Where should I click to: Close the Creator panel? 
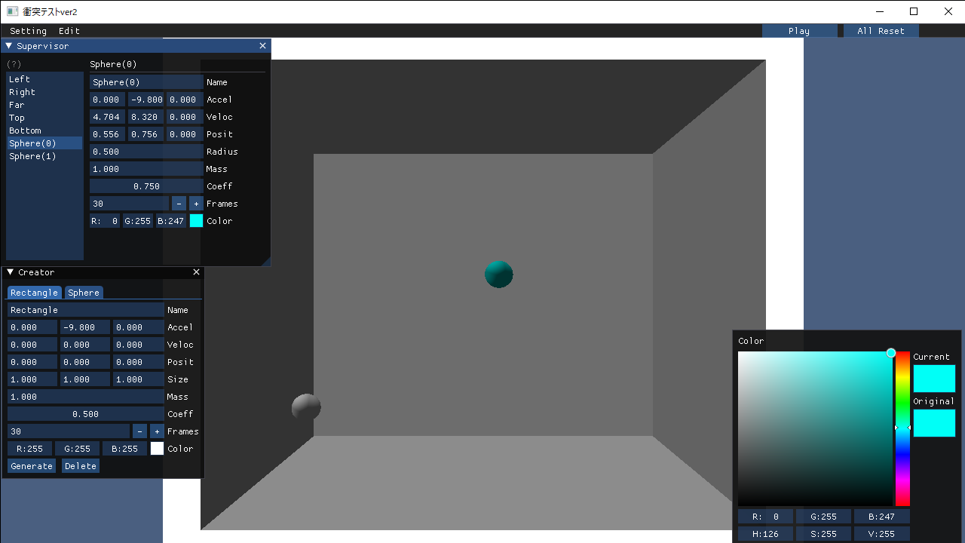pyautogui.click(x=196, y=272)
